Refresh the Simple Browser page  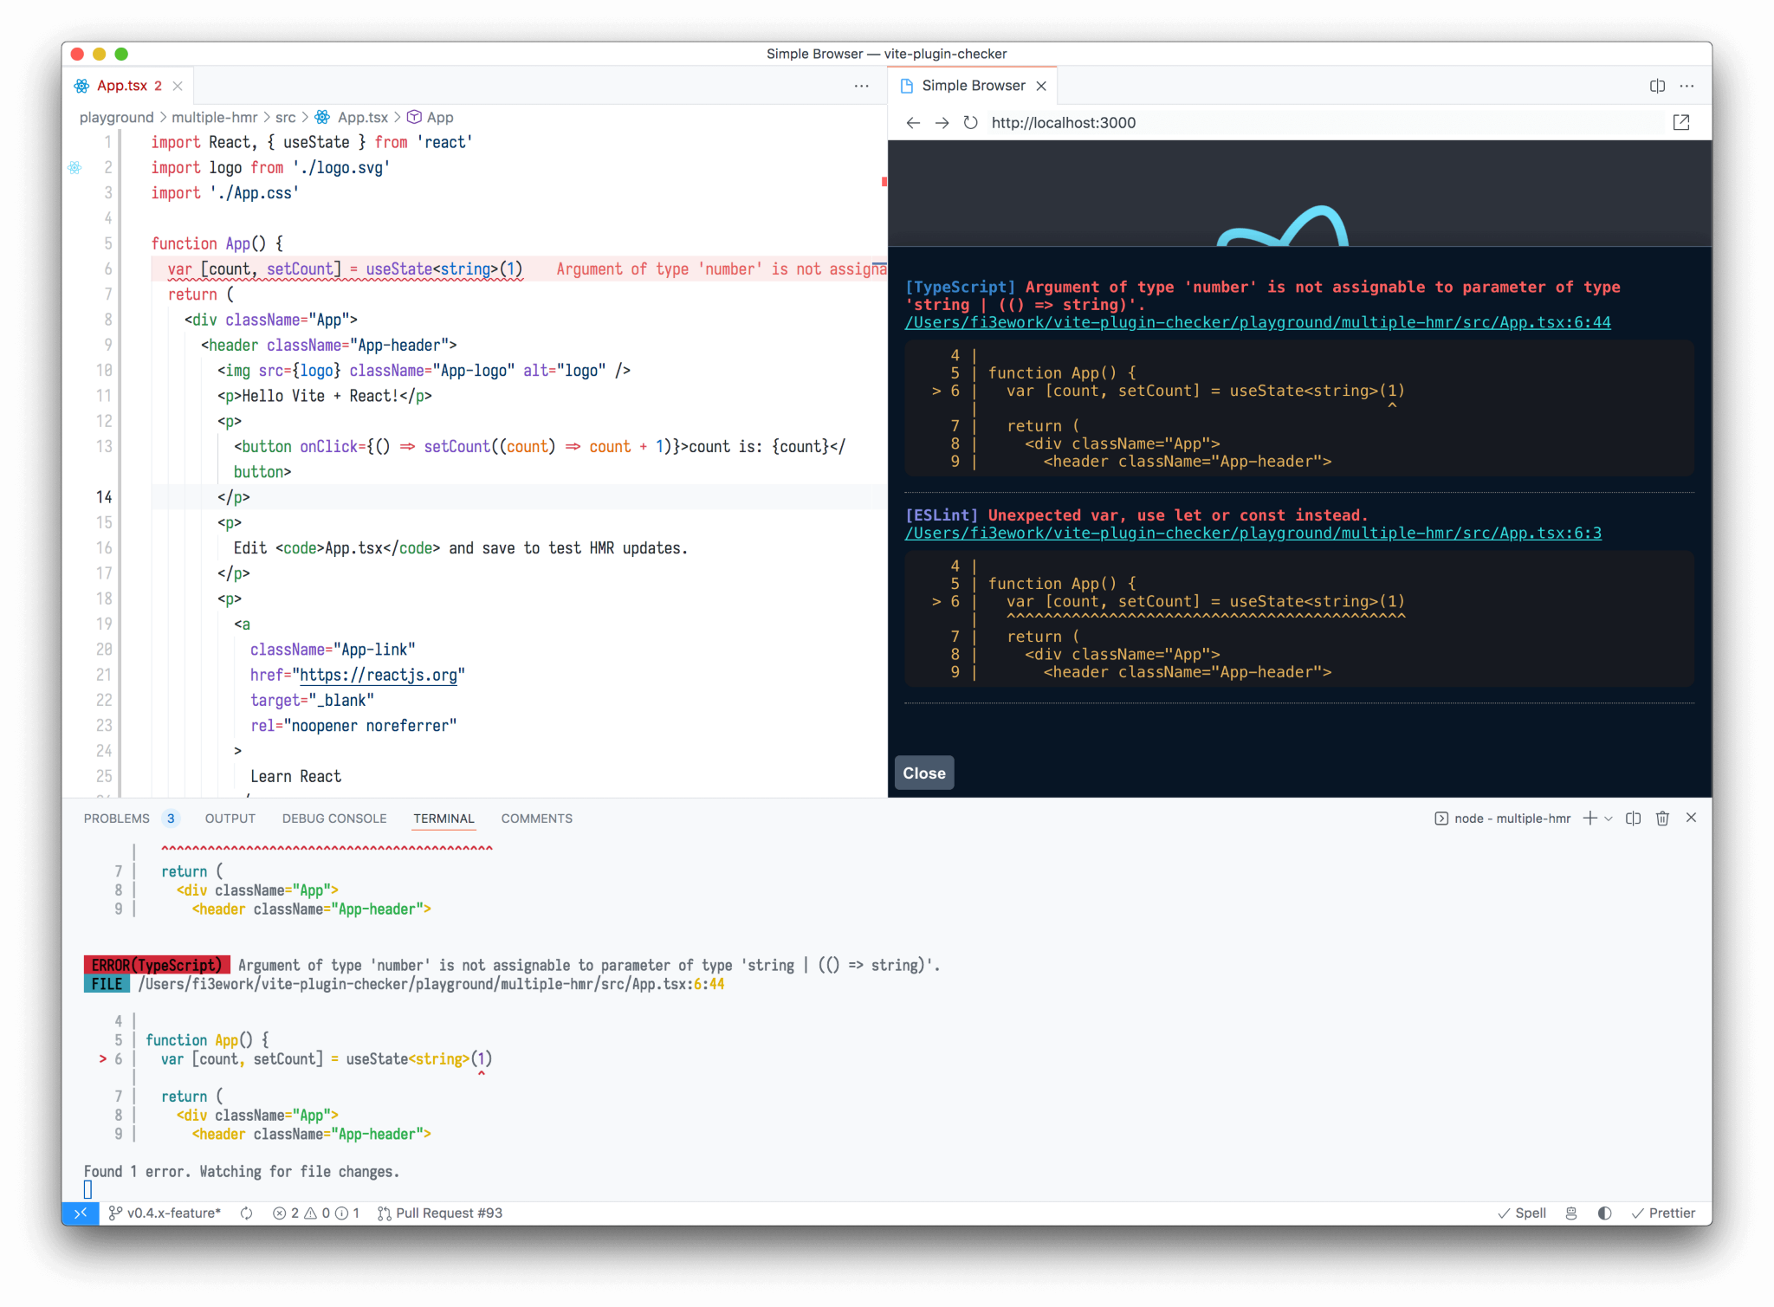970,123
